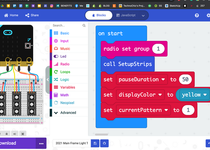Switch to the JavaScript editor tab
Viewport: 210px width, 150px height.
click(126, 15)
